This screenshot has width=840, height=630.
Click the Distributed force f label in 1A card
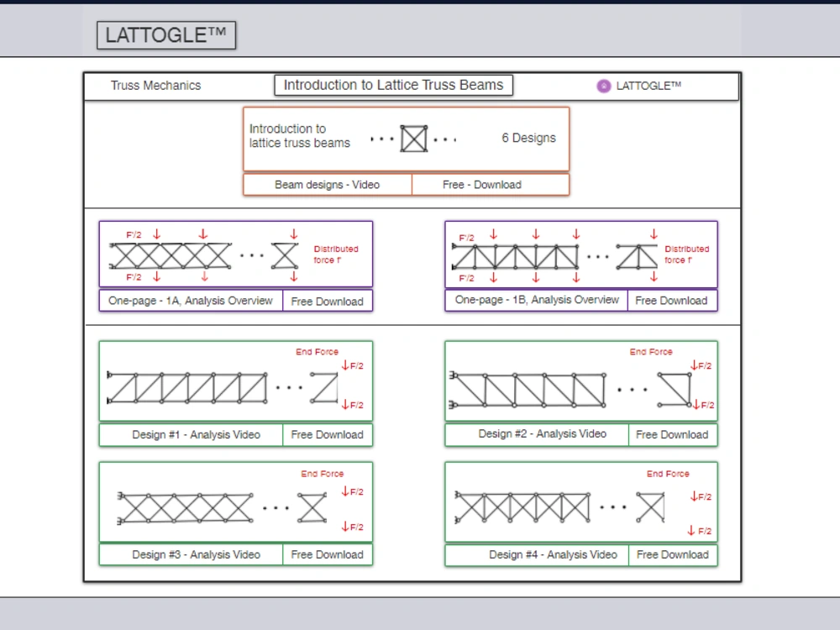(x=336, y=255)
